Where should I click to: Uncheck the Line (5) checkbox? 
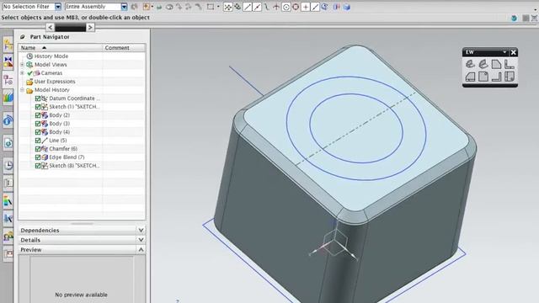click(x=38, y=141)
